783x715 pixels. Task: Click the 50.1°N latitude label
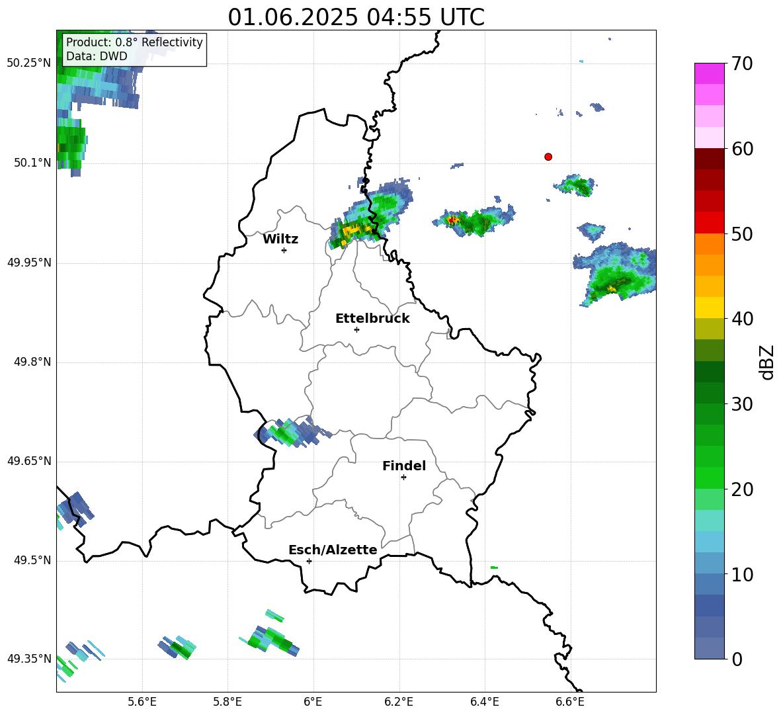(32, 163)
